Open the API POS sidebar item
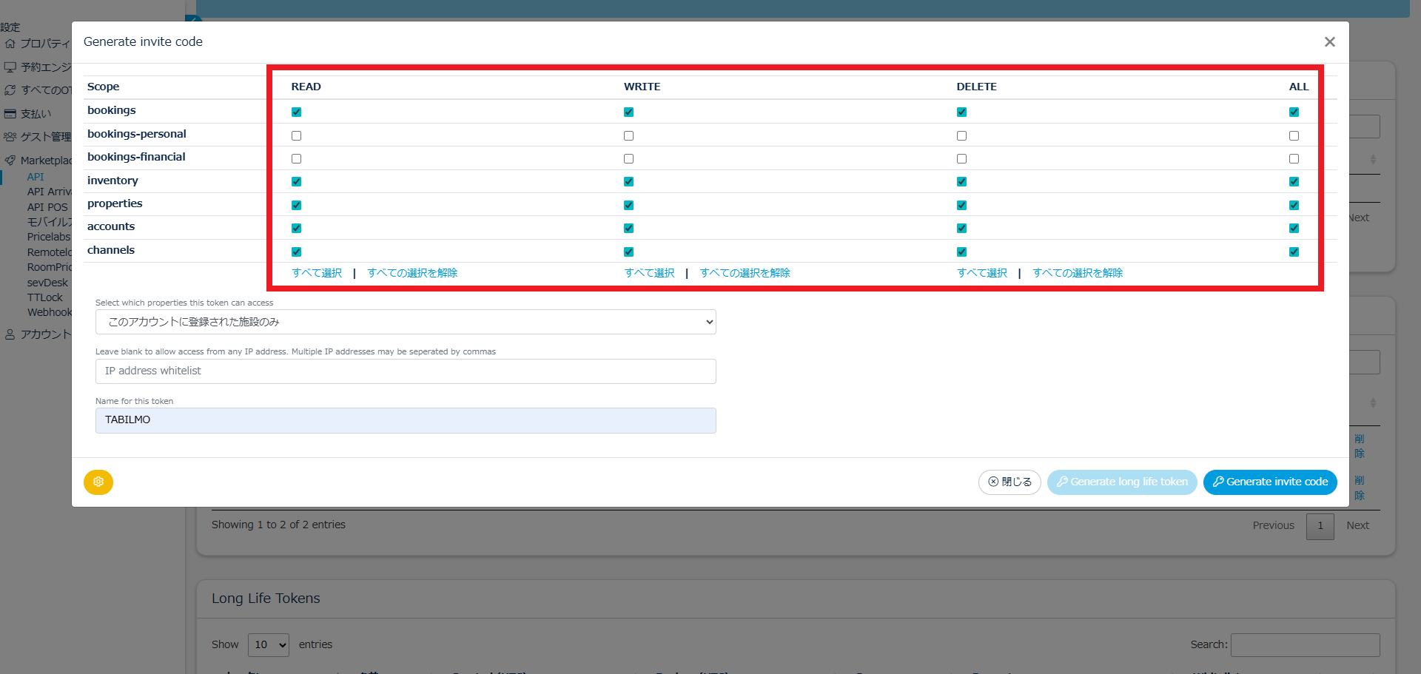This screenshot has height=674, width=1421. 47,207
